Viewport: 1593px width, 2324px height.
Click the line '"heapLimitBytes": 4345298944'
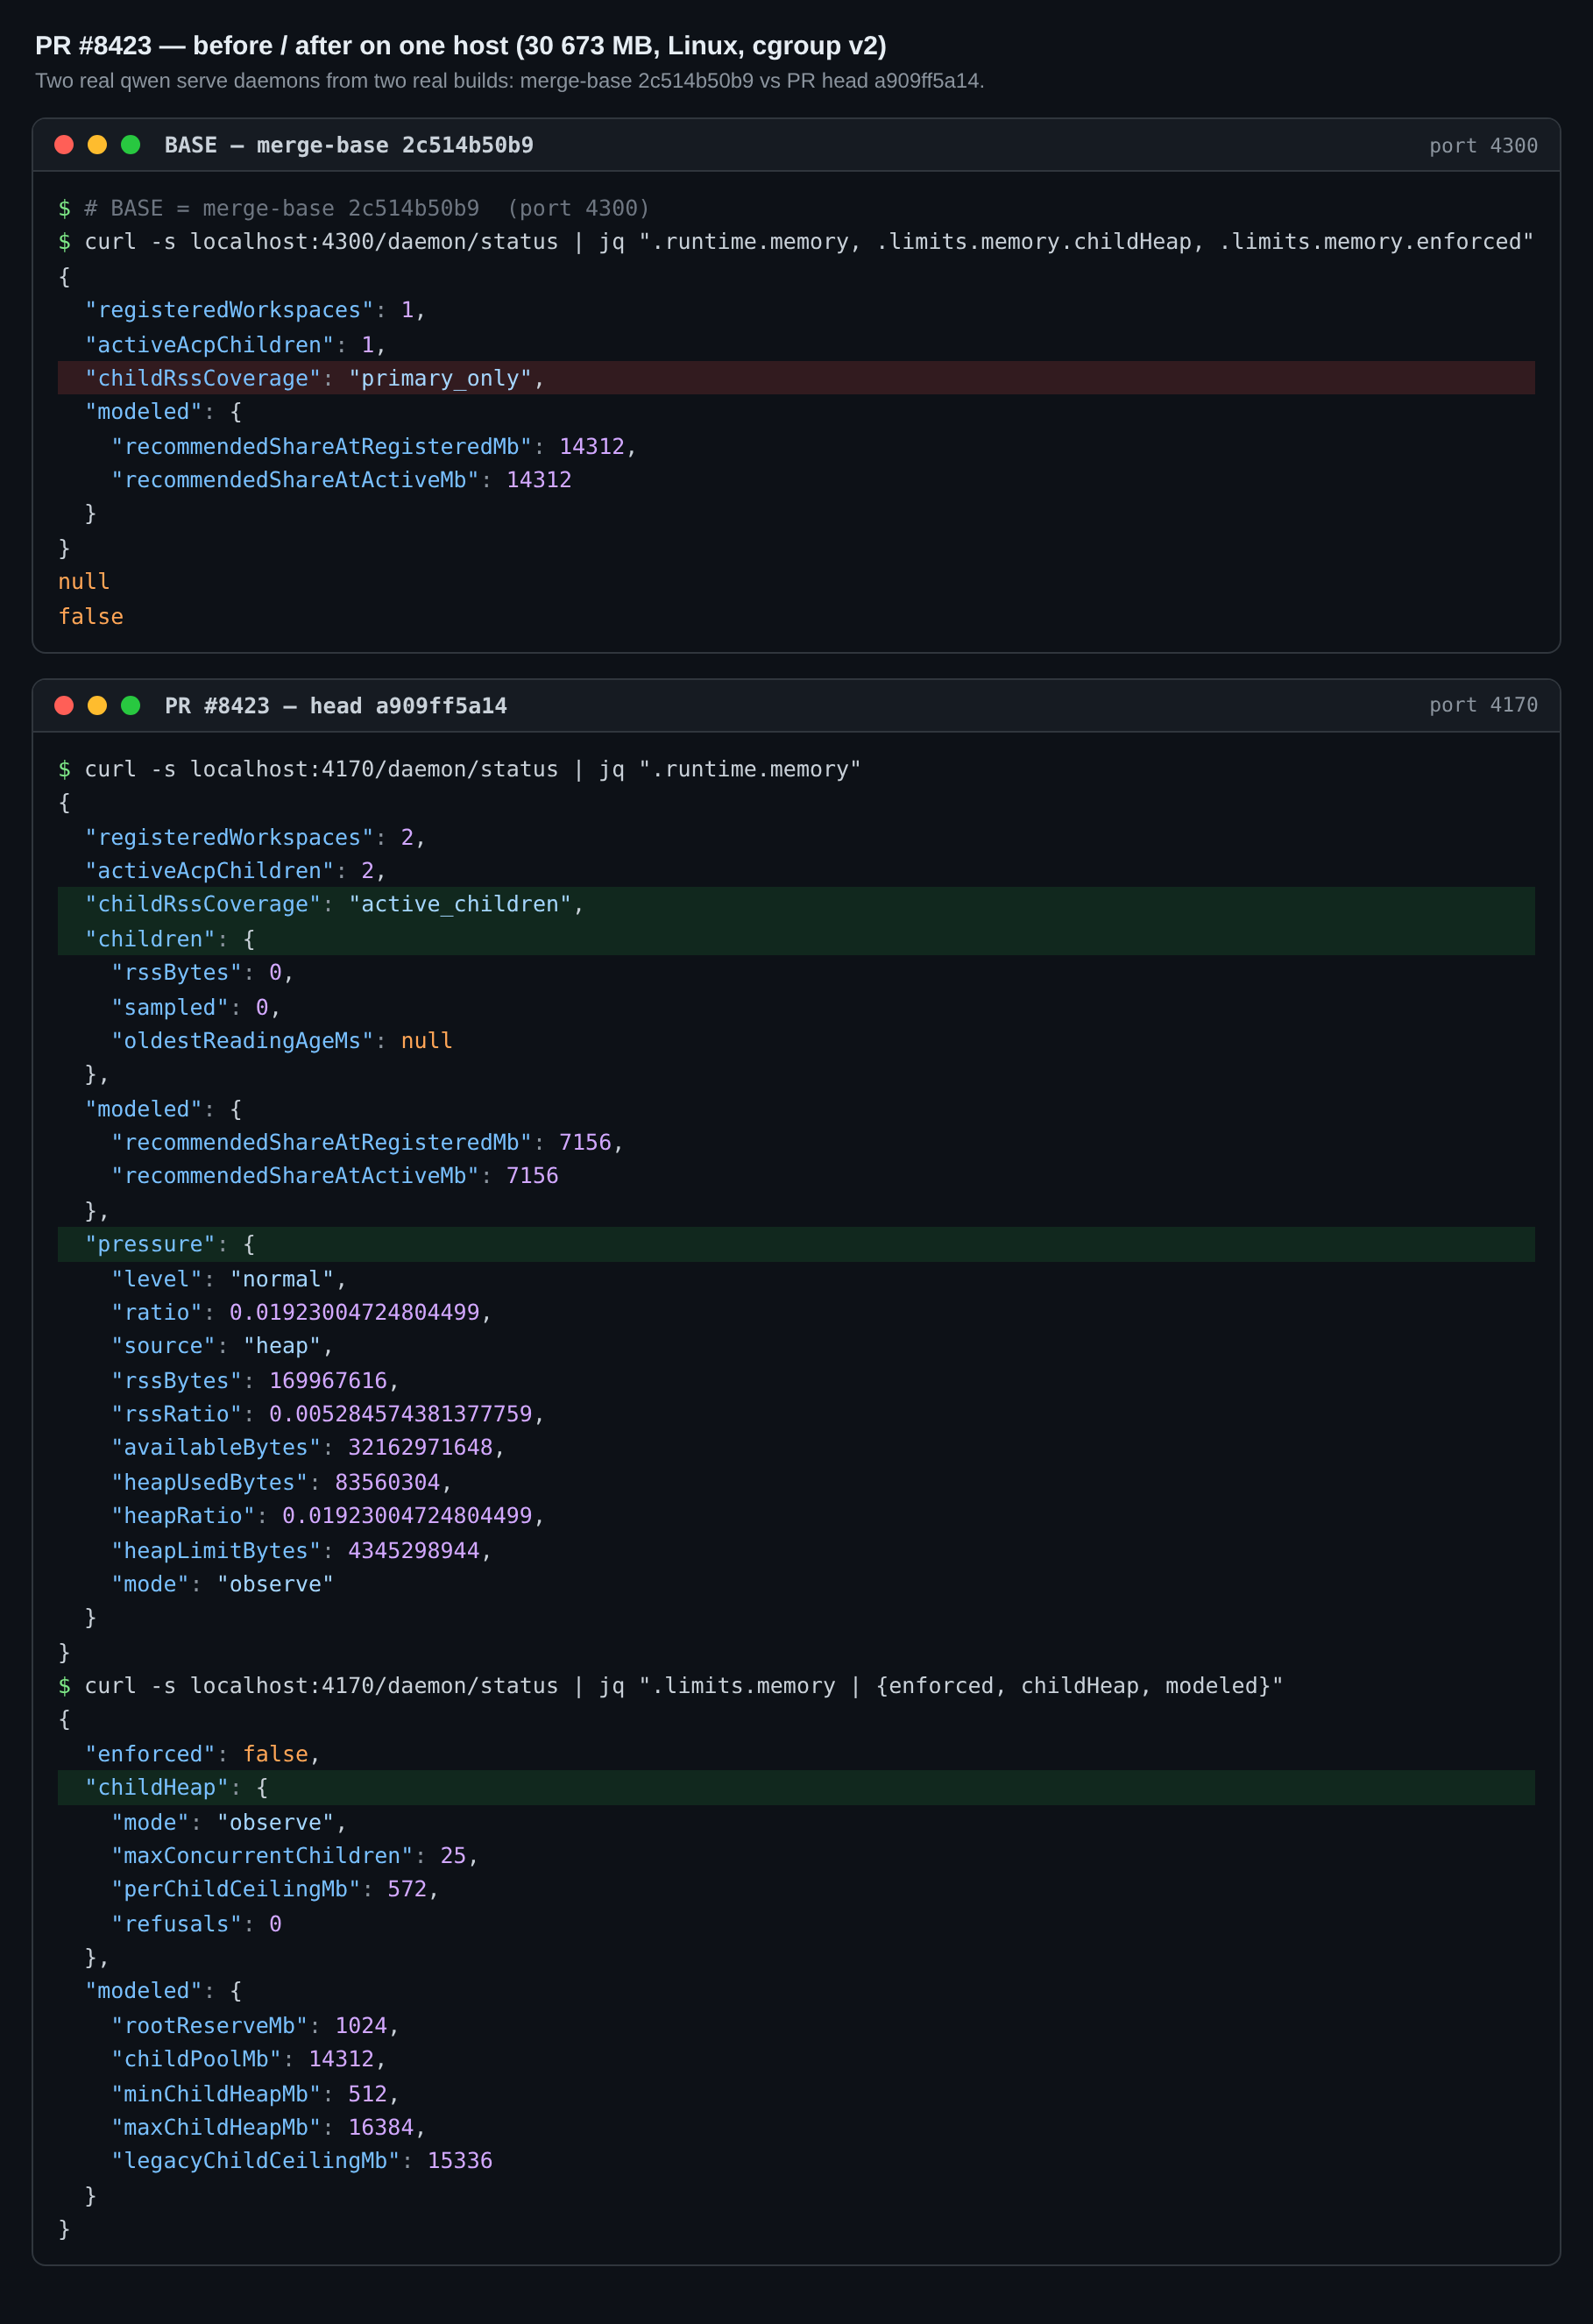pyautogui.click(x=301, y=1551)
